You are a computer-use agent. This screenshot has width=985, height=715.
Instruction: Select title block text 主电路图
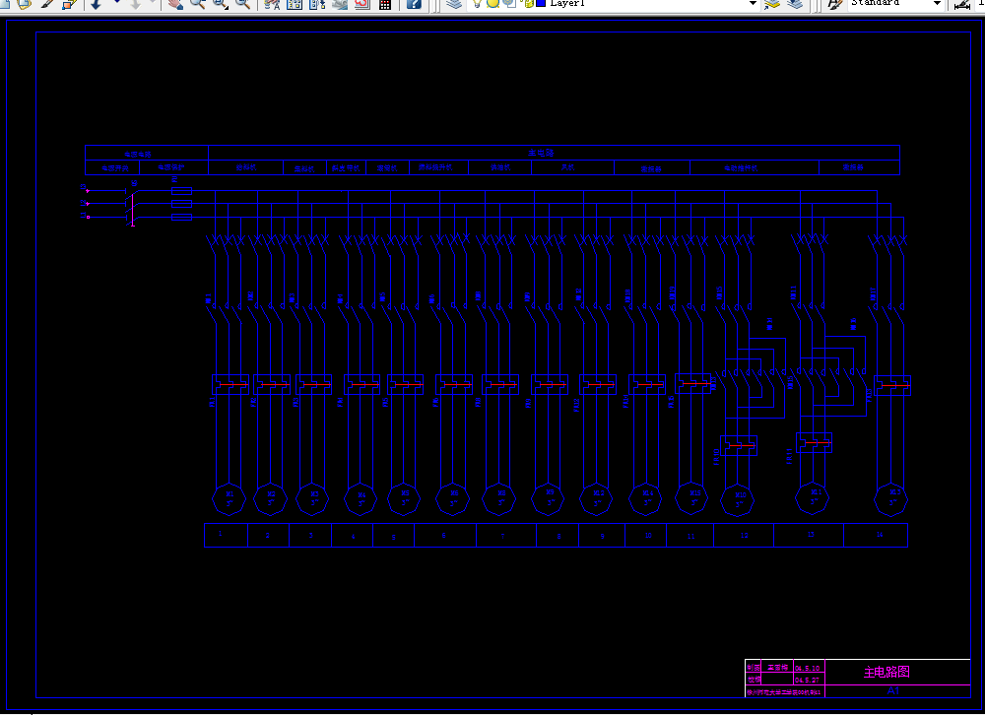click(x=886, y=672)
